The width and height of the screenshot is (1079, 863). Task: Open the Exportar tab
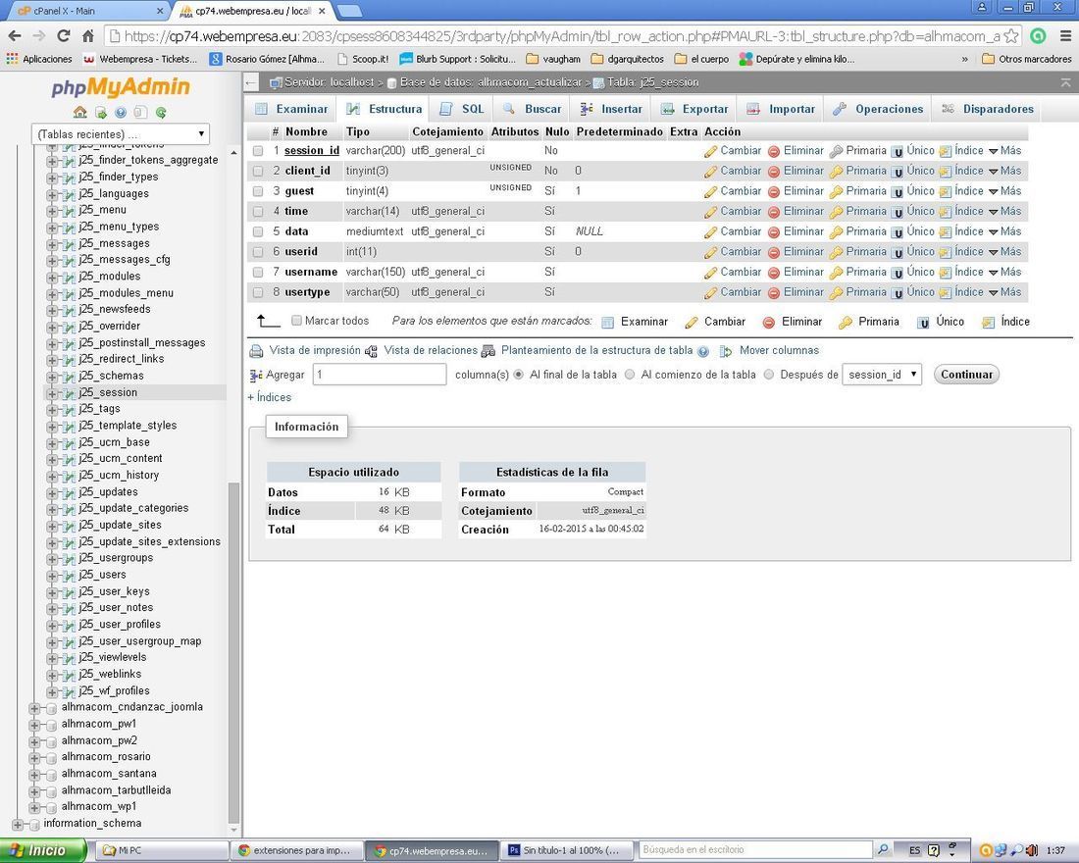(694, 109)
